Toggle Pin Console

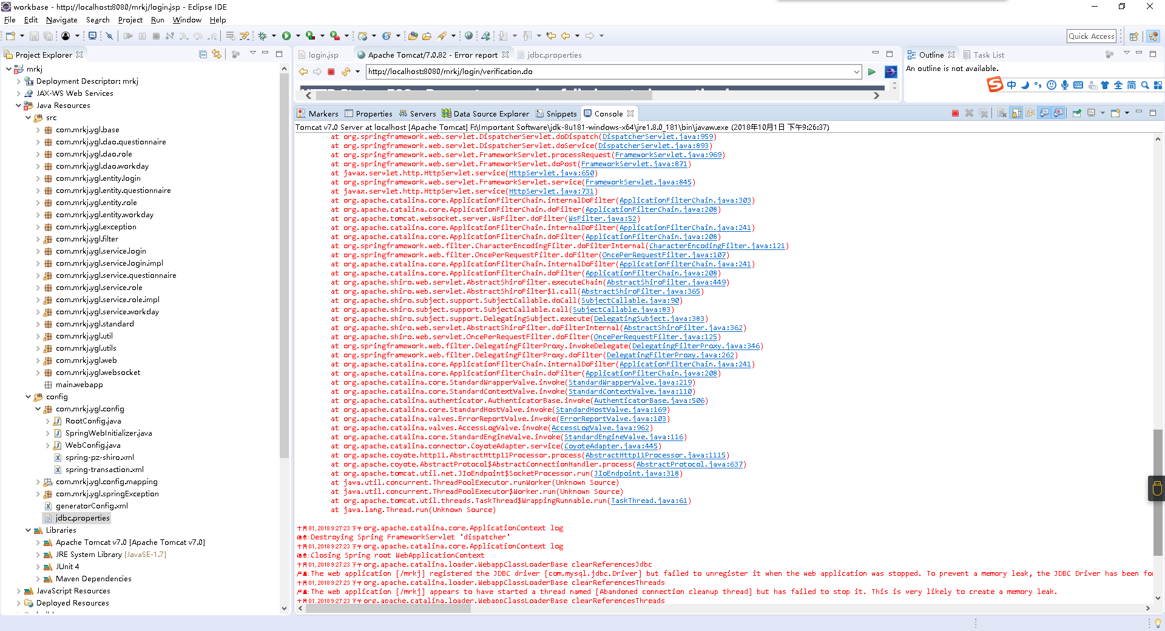click(x=1076, y=113)
